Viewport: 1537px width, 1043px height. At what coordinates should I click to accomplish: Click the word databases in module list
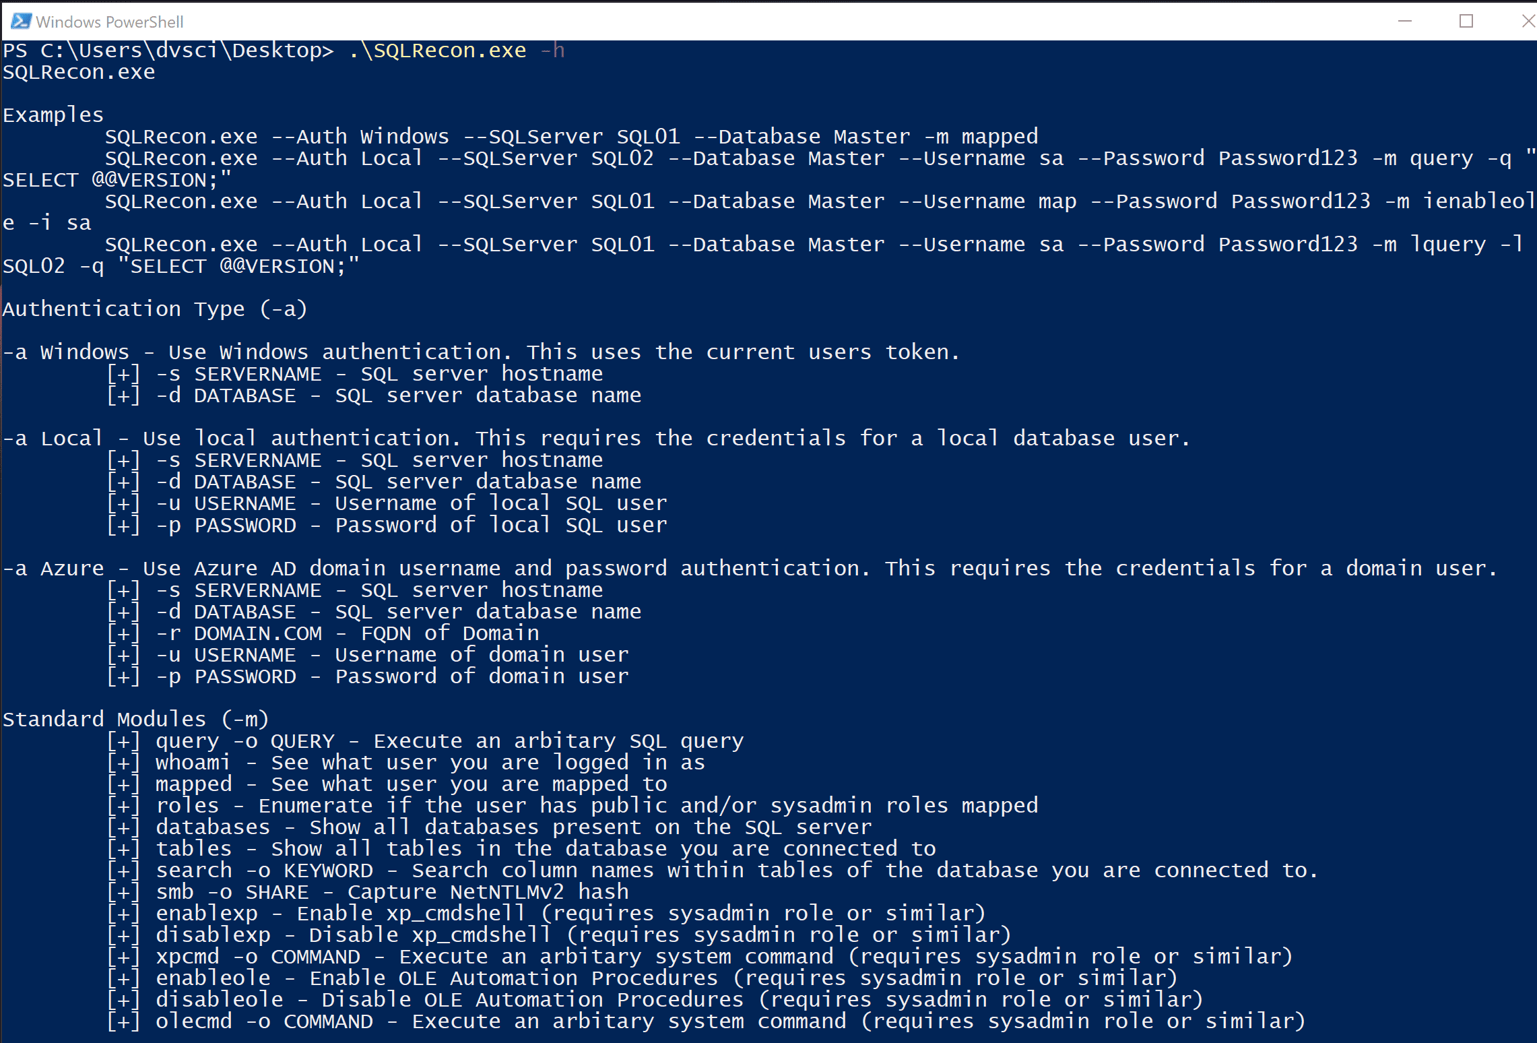[213, 827]
